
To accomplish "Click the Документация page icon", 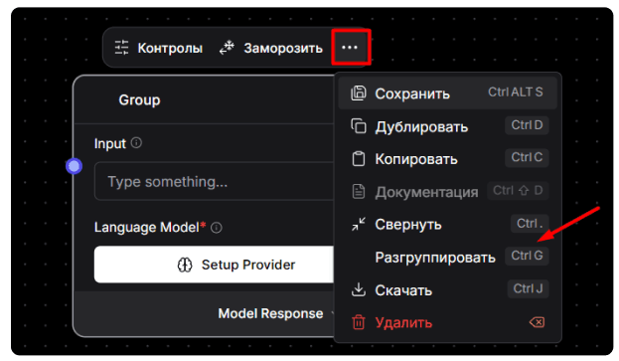I will (359, 192).
